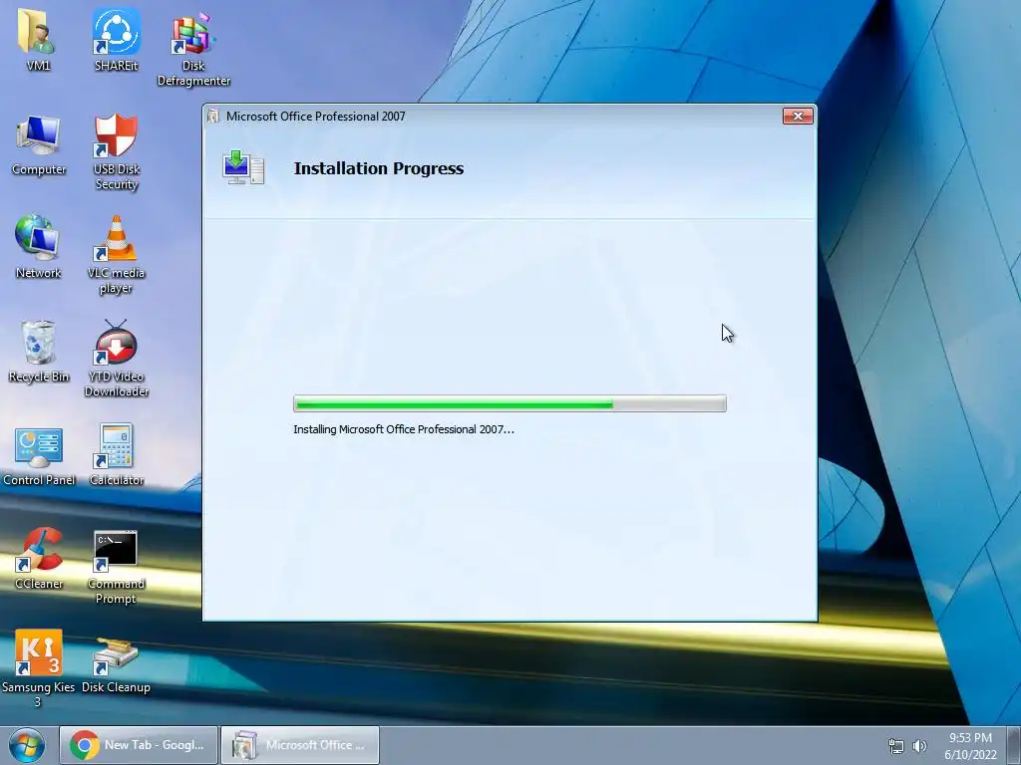The image size is (1021, 765).
Task: Select the VLC media player shortcut
Action: 116,255
